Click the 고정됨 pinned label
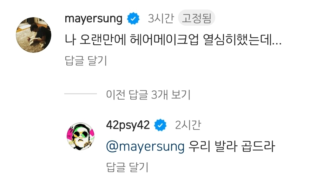 pos(196,18)
